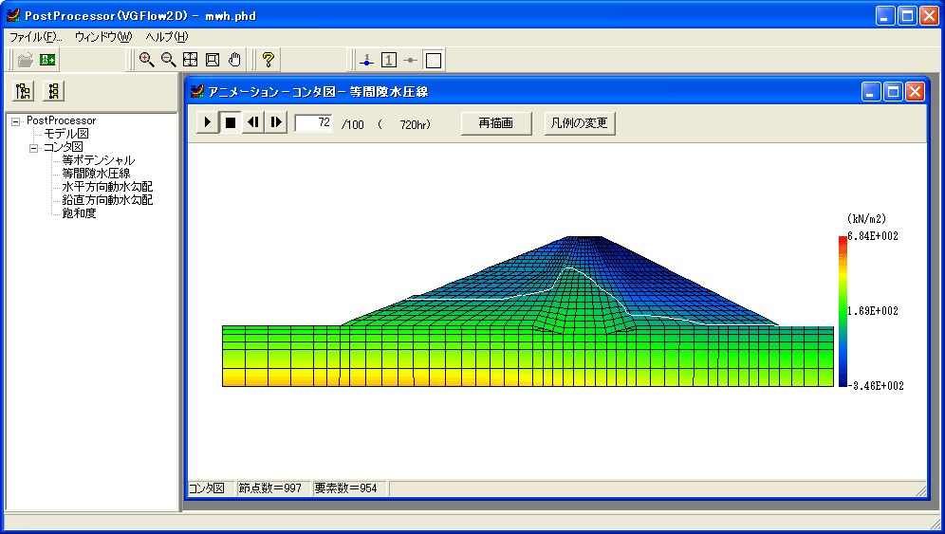The image size is (945, 534).
Task: Select 等ポテンシャル tree item
Action: pos(99,160)
